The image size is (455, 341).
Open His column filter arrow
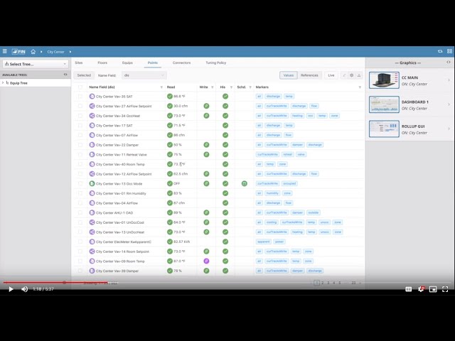pyautogui.click(x=231, y=87)
